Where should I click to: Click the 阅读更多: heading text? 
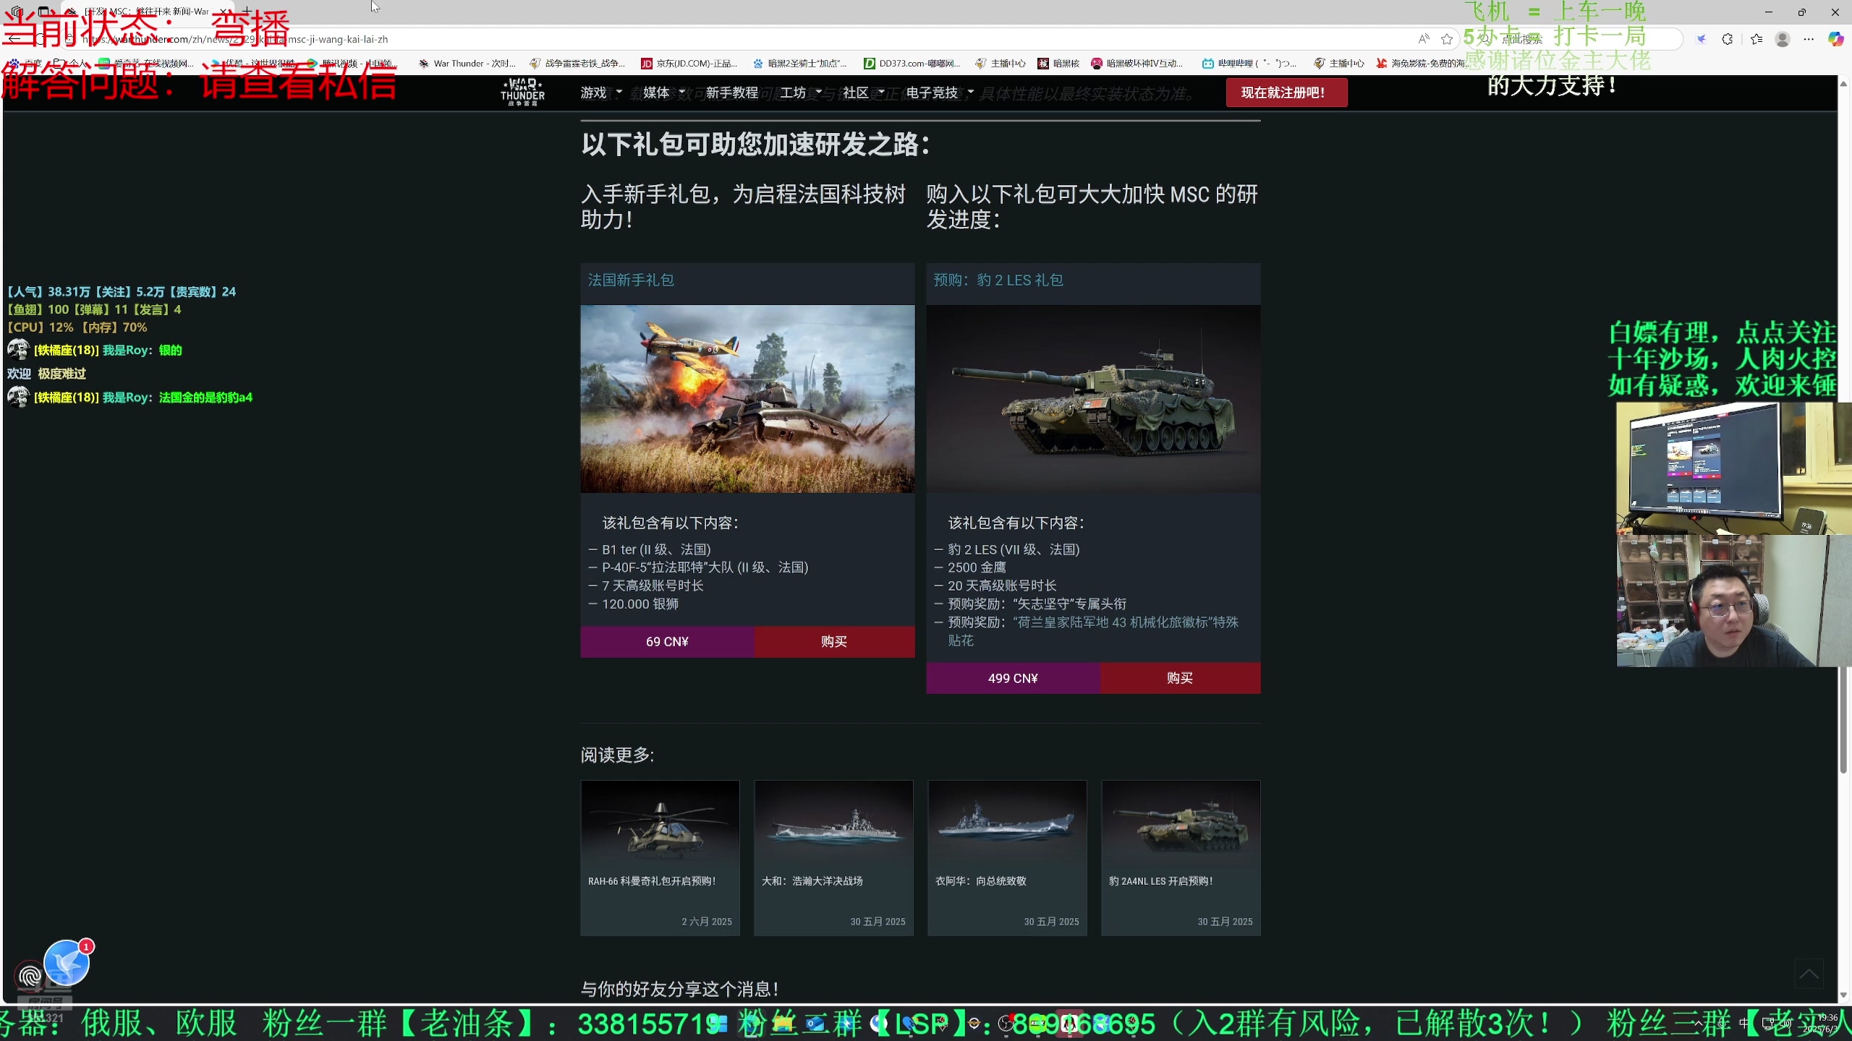[x=617, y=755]
